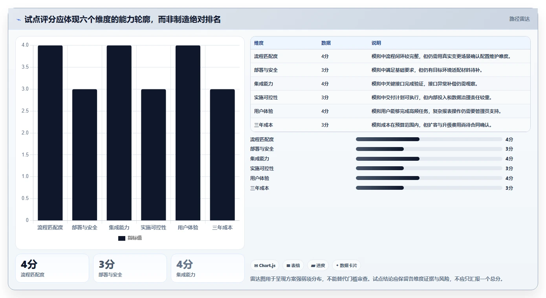Click the 2.5 y-axis tick label
Viewport: 546px width, 298px height.
pyautogui.click(x=25, y=111)
